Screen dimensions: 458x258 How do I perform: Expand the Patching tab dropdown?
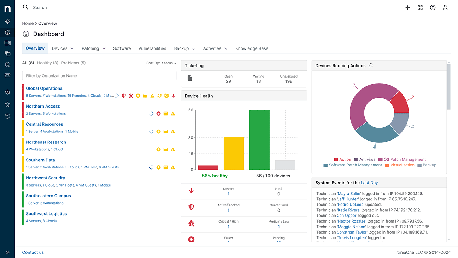[93, 48]
